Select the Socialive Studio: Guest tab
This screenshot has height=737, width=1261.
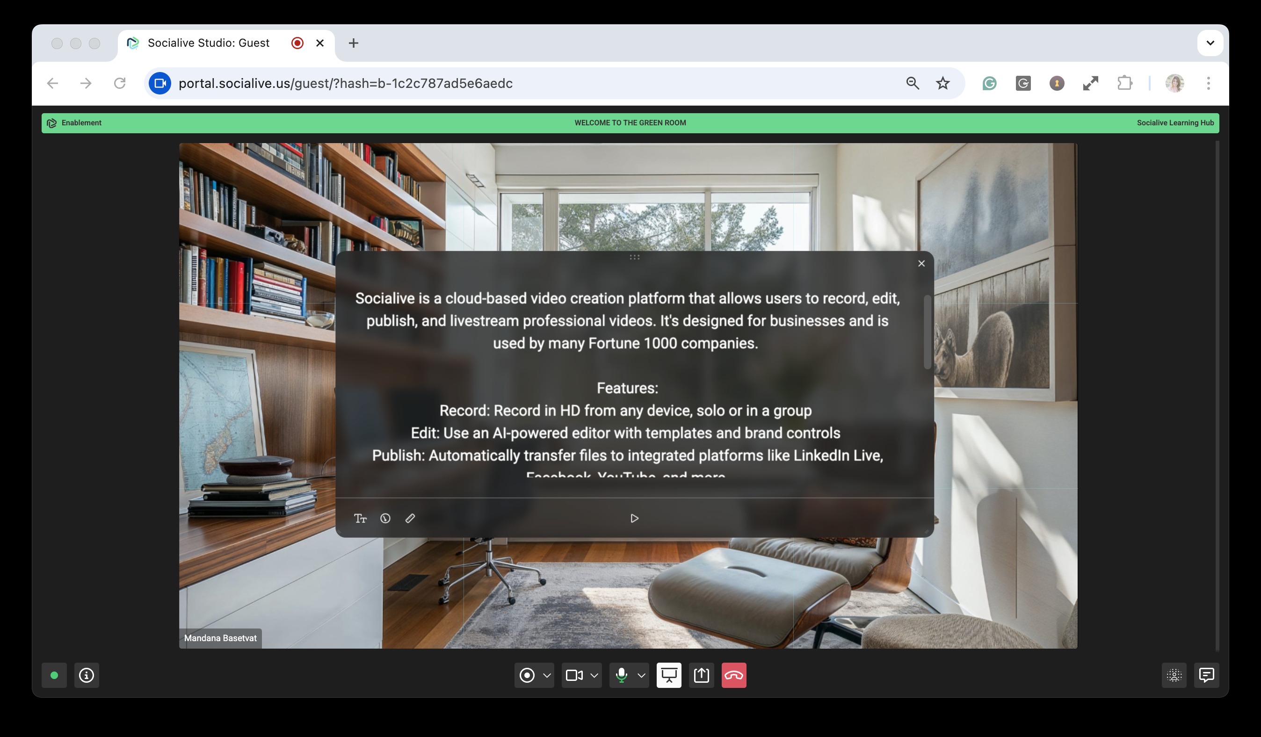click(x=208, y=43)
